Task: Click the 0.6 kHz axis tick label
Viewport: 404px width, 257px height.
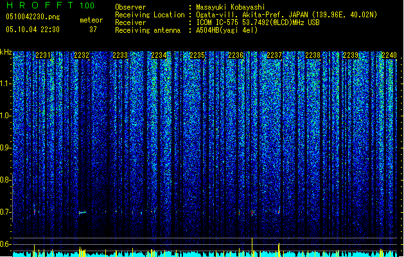Action: click(6, 244)
